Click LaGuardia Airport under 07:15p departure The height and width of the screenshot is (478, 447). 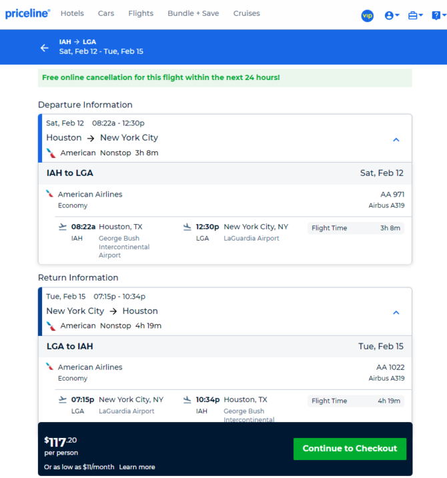pos(127,411)
